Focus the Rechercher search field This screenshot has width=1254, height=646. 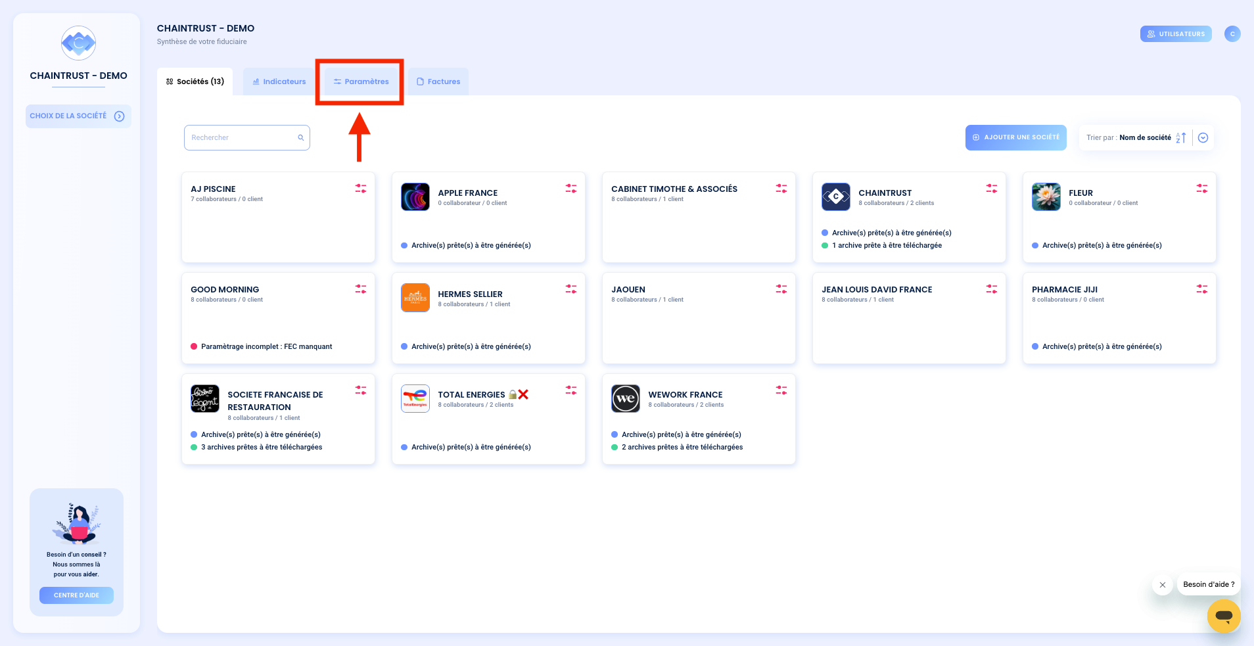click(x=247, y=138)
